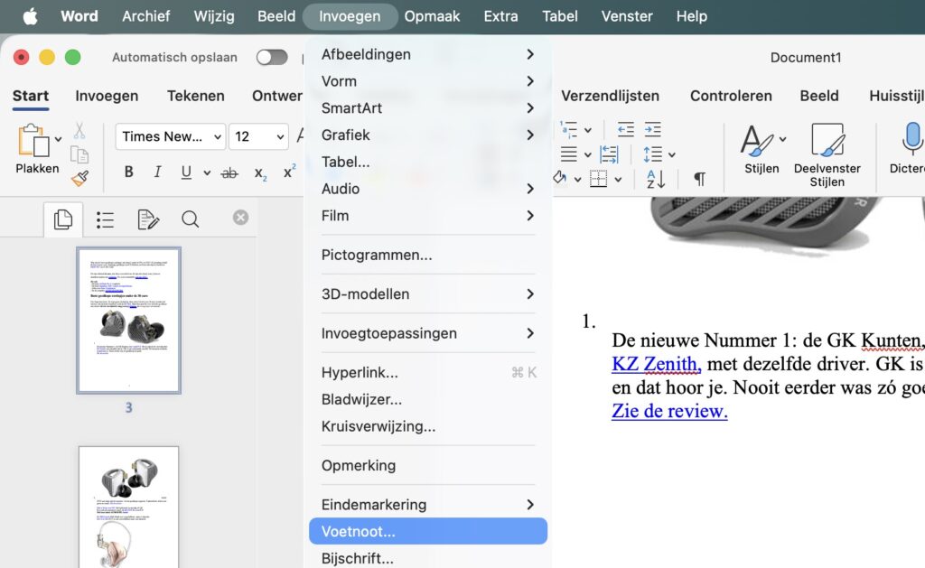Increase paragraph indent
This screenshot has width=925, height=568.
652,130
